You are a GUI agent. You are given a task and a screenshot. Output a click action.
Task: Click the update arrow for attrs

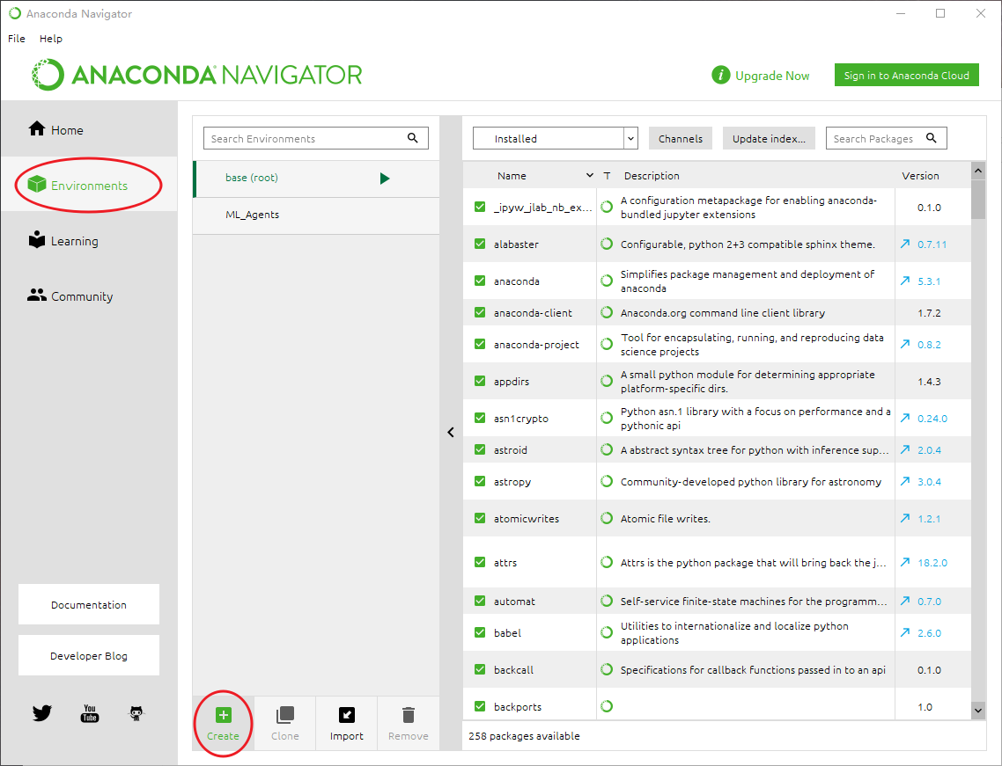[x=905, y=562]
